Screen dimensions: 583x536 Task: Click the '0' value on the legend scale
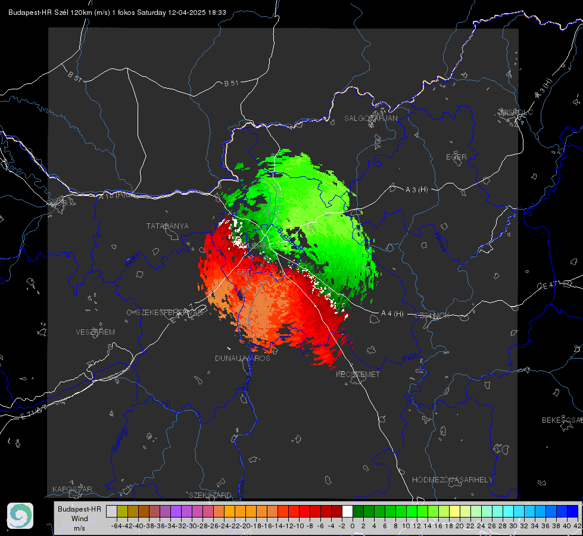[353, 526]
